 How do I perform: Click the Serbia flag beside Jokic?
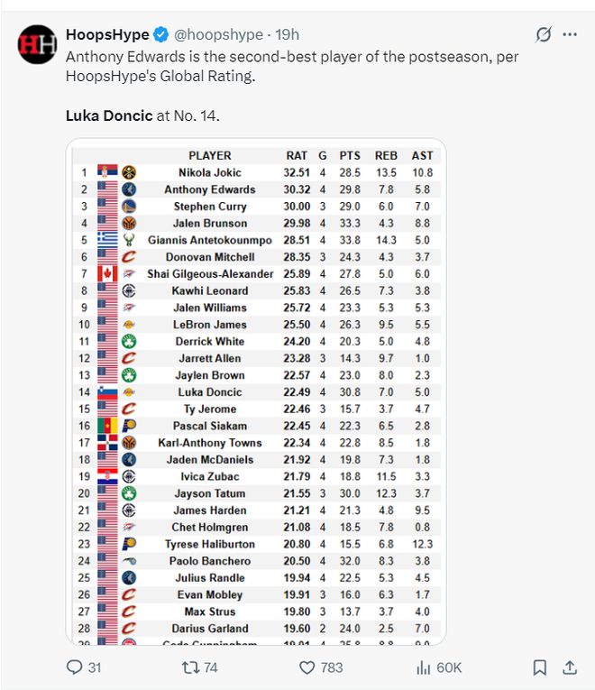click(106, 172)
